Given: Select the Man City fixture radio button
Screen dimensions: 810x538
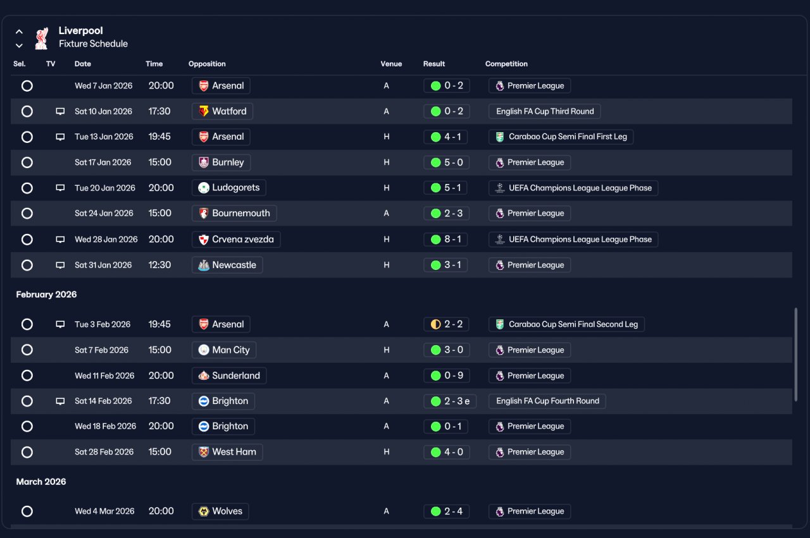Looking at the screenshot, I should pyautogui.click(x=27, y=350).
